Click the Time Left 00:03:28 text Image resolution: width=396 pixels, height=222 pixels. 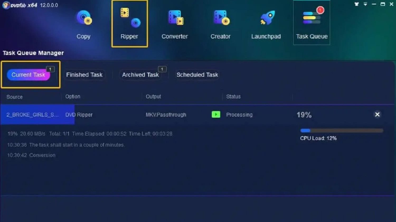(x=151, y=134)
